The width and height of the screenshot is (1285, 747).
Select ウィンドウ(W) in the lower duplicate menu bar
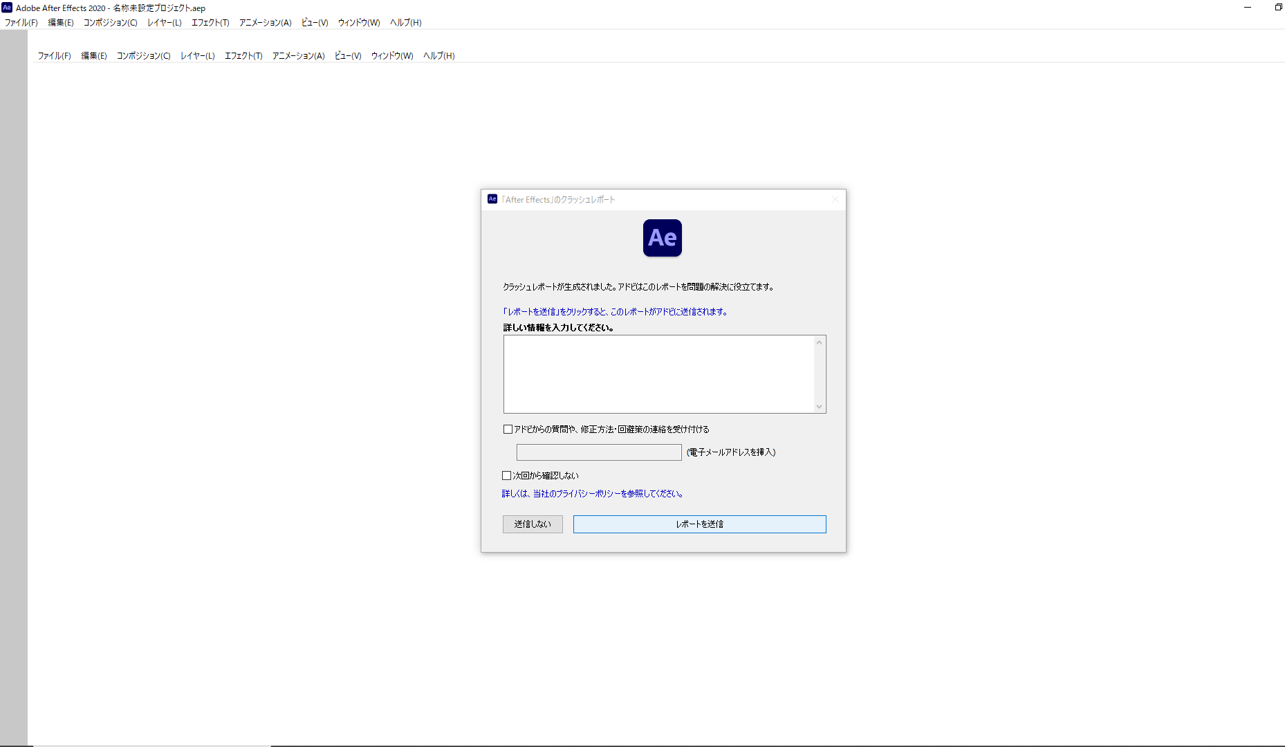point(392,56)
